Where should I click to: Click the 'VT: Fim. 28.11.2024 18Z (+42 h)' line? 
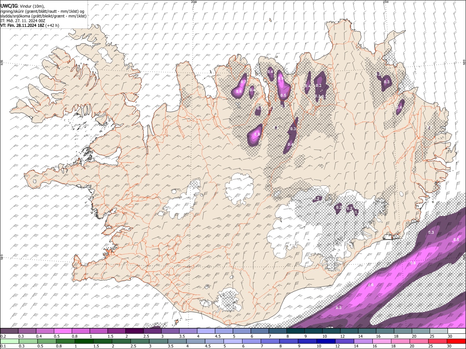tap(30, 25)
